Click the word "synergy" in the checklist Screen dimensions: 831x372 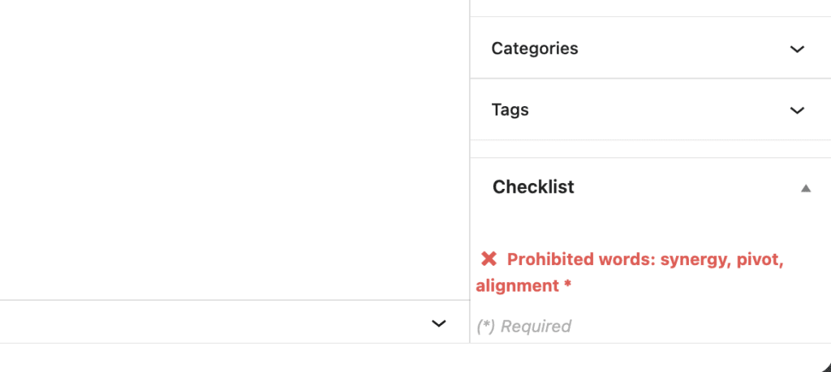click(694, 259)
